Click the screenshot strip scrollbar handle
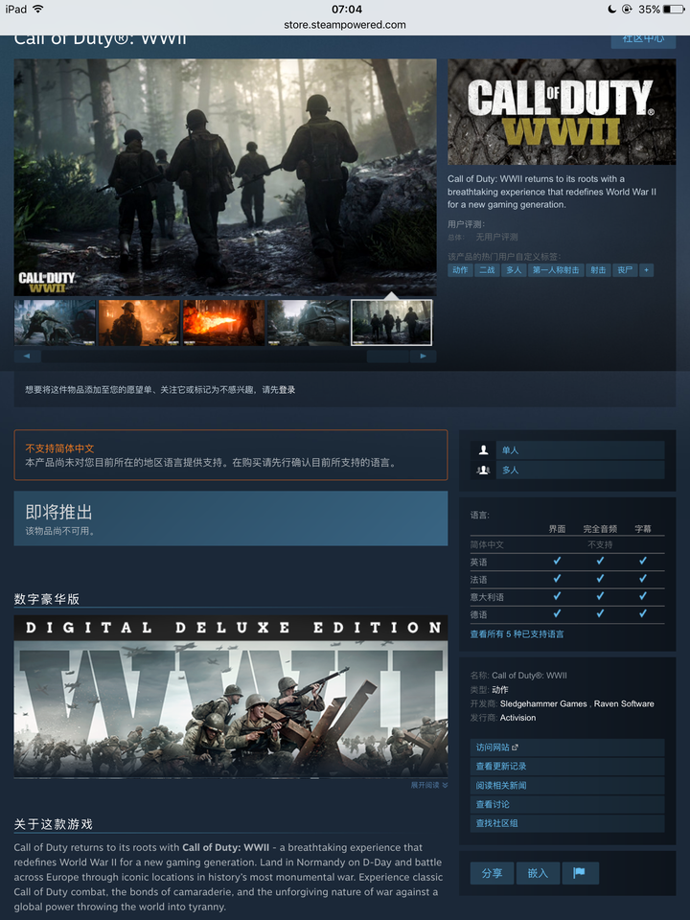Screen dimensions: 690x920 coord(388,356)
